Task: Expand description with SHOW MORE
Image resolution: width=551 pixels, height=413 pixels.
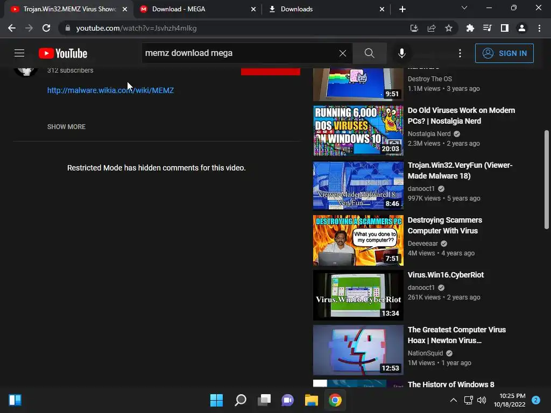Action: [66, 127]
